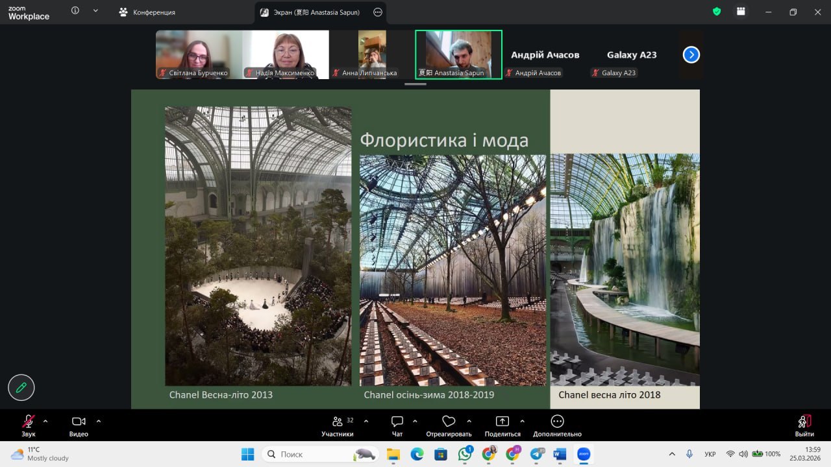Image resolution: width=831 pixels, height=467 pixels.
Task: Open the Chat panel
Action: [397, 422]
